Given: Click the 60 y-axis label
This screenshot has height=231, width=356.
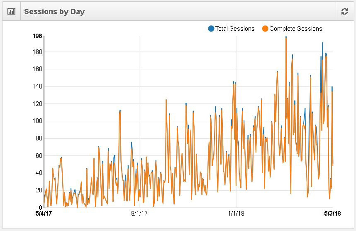Looking at the screenshot, I should click(x=39, y=156).
